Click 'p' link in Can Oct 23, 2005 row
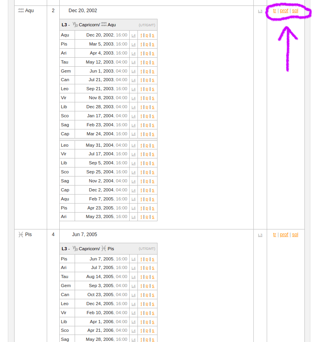 point(147,295)
